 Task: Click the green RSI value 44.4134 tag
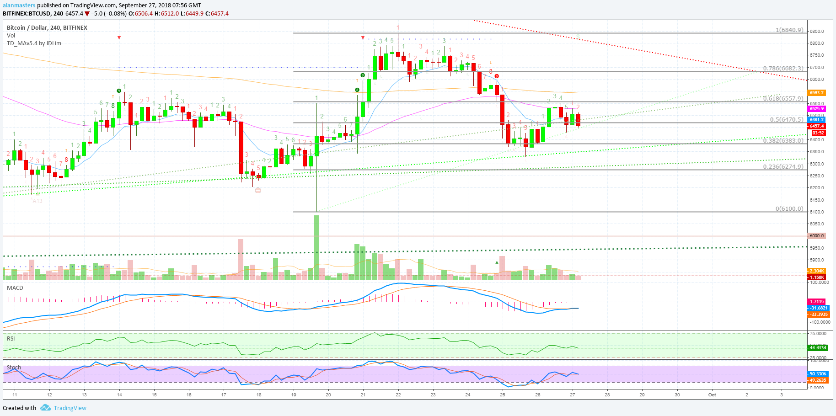tap(817, 348)
